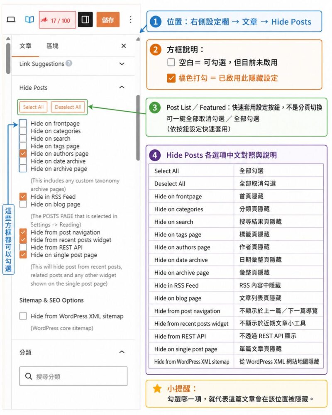Click the 不透過 REST API 顯示 table cell
Screen dimensions: 332x415
click(x=278, y=336)
